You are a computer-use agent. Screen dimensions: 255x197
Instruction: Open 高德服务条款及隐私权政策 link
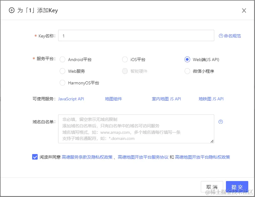point(87,157)
